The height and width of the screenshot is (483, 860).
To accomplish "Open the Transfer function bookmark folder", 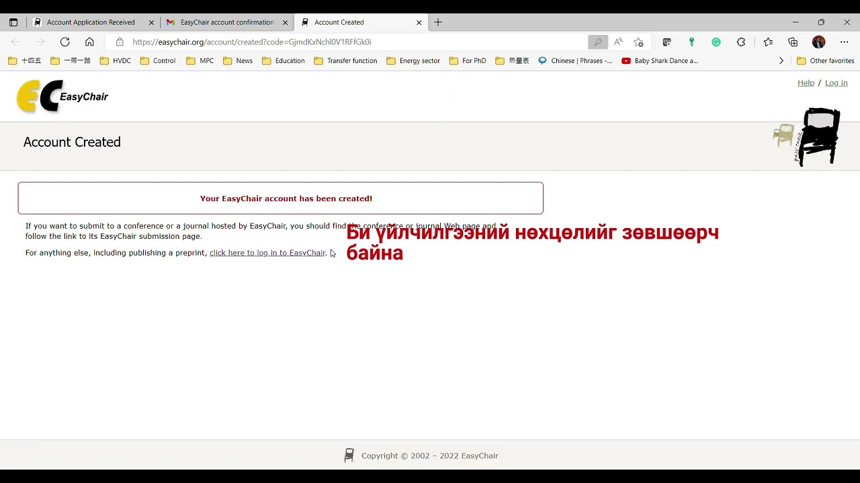I will [345, 60].
